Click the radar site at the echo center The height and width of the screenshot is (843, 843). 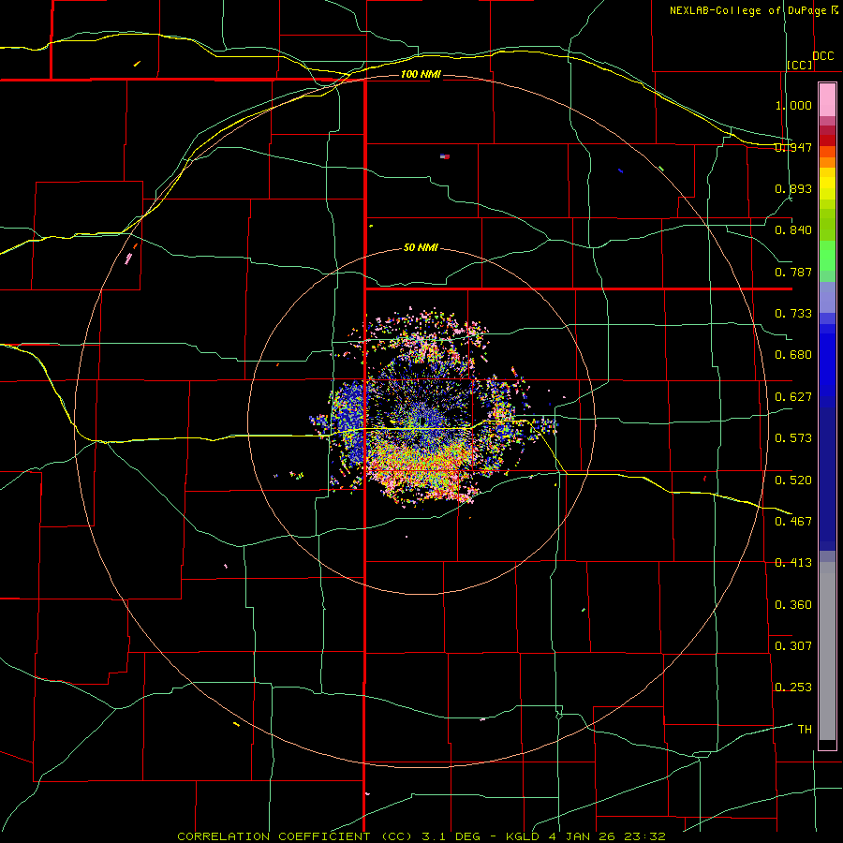click(421, 422)
